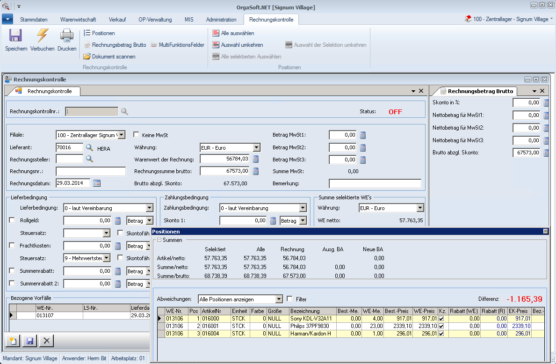Screen dimensions: 556x364
Task: Expand the Abweichungen dropdown list
Action: pos(279,299)
